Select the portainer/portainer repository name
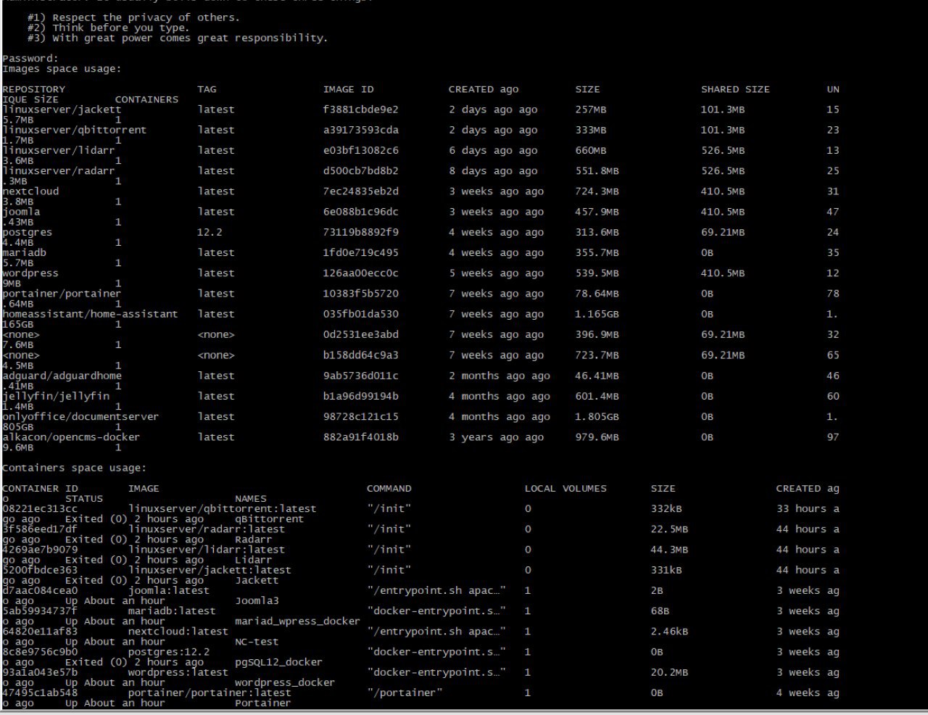The image size is (928, 715). click(62, 294)
